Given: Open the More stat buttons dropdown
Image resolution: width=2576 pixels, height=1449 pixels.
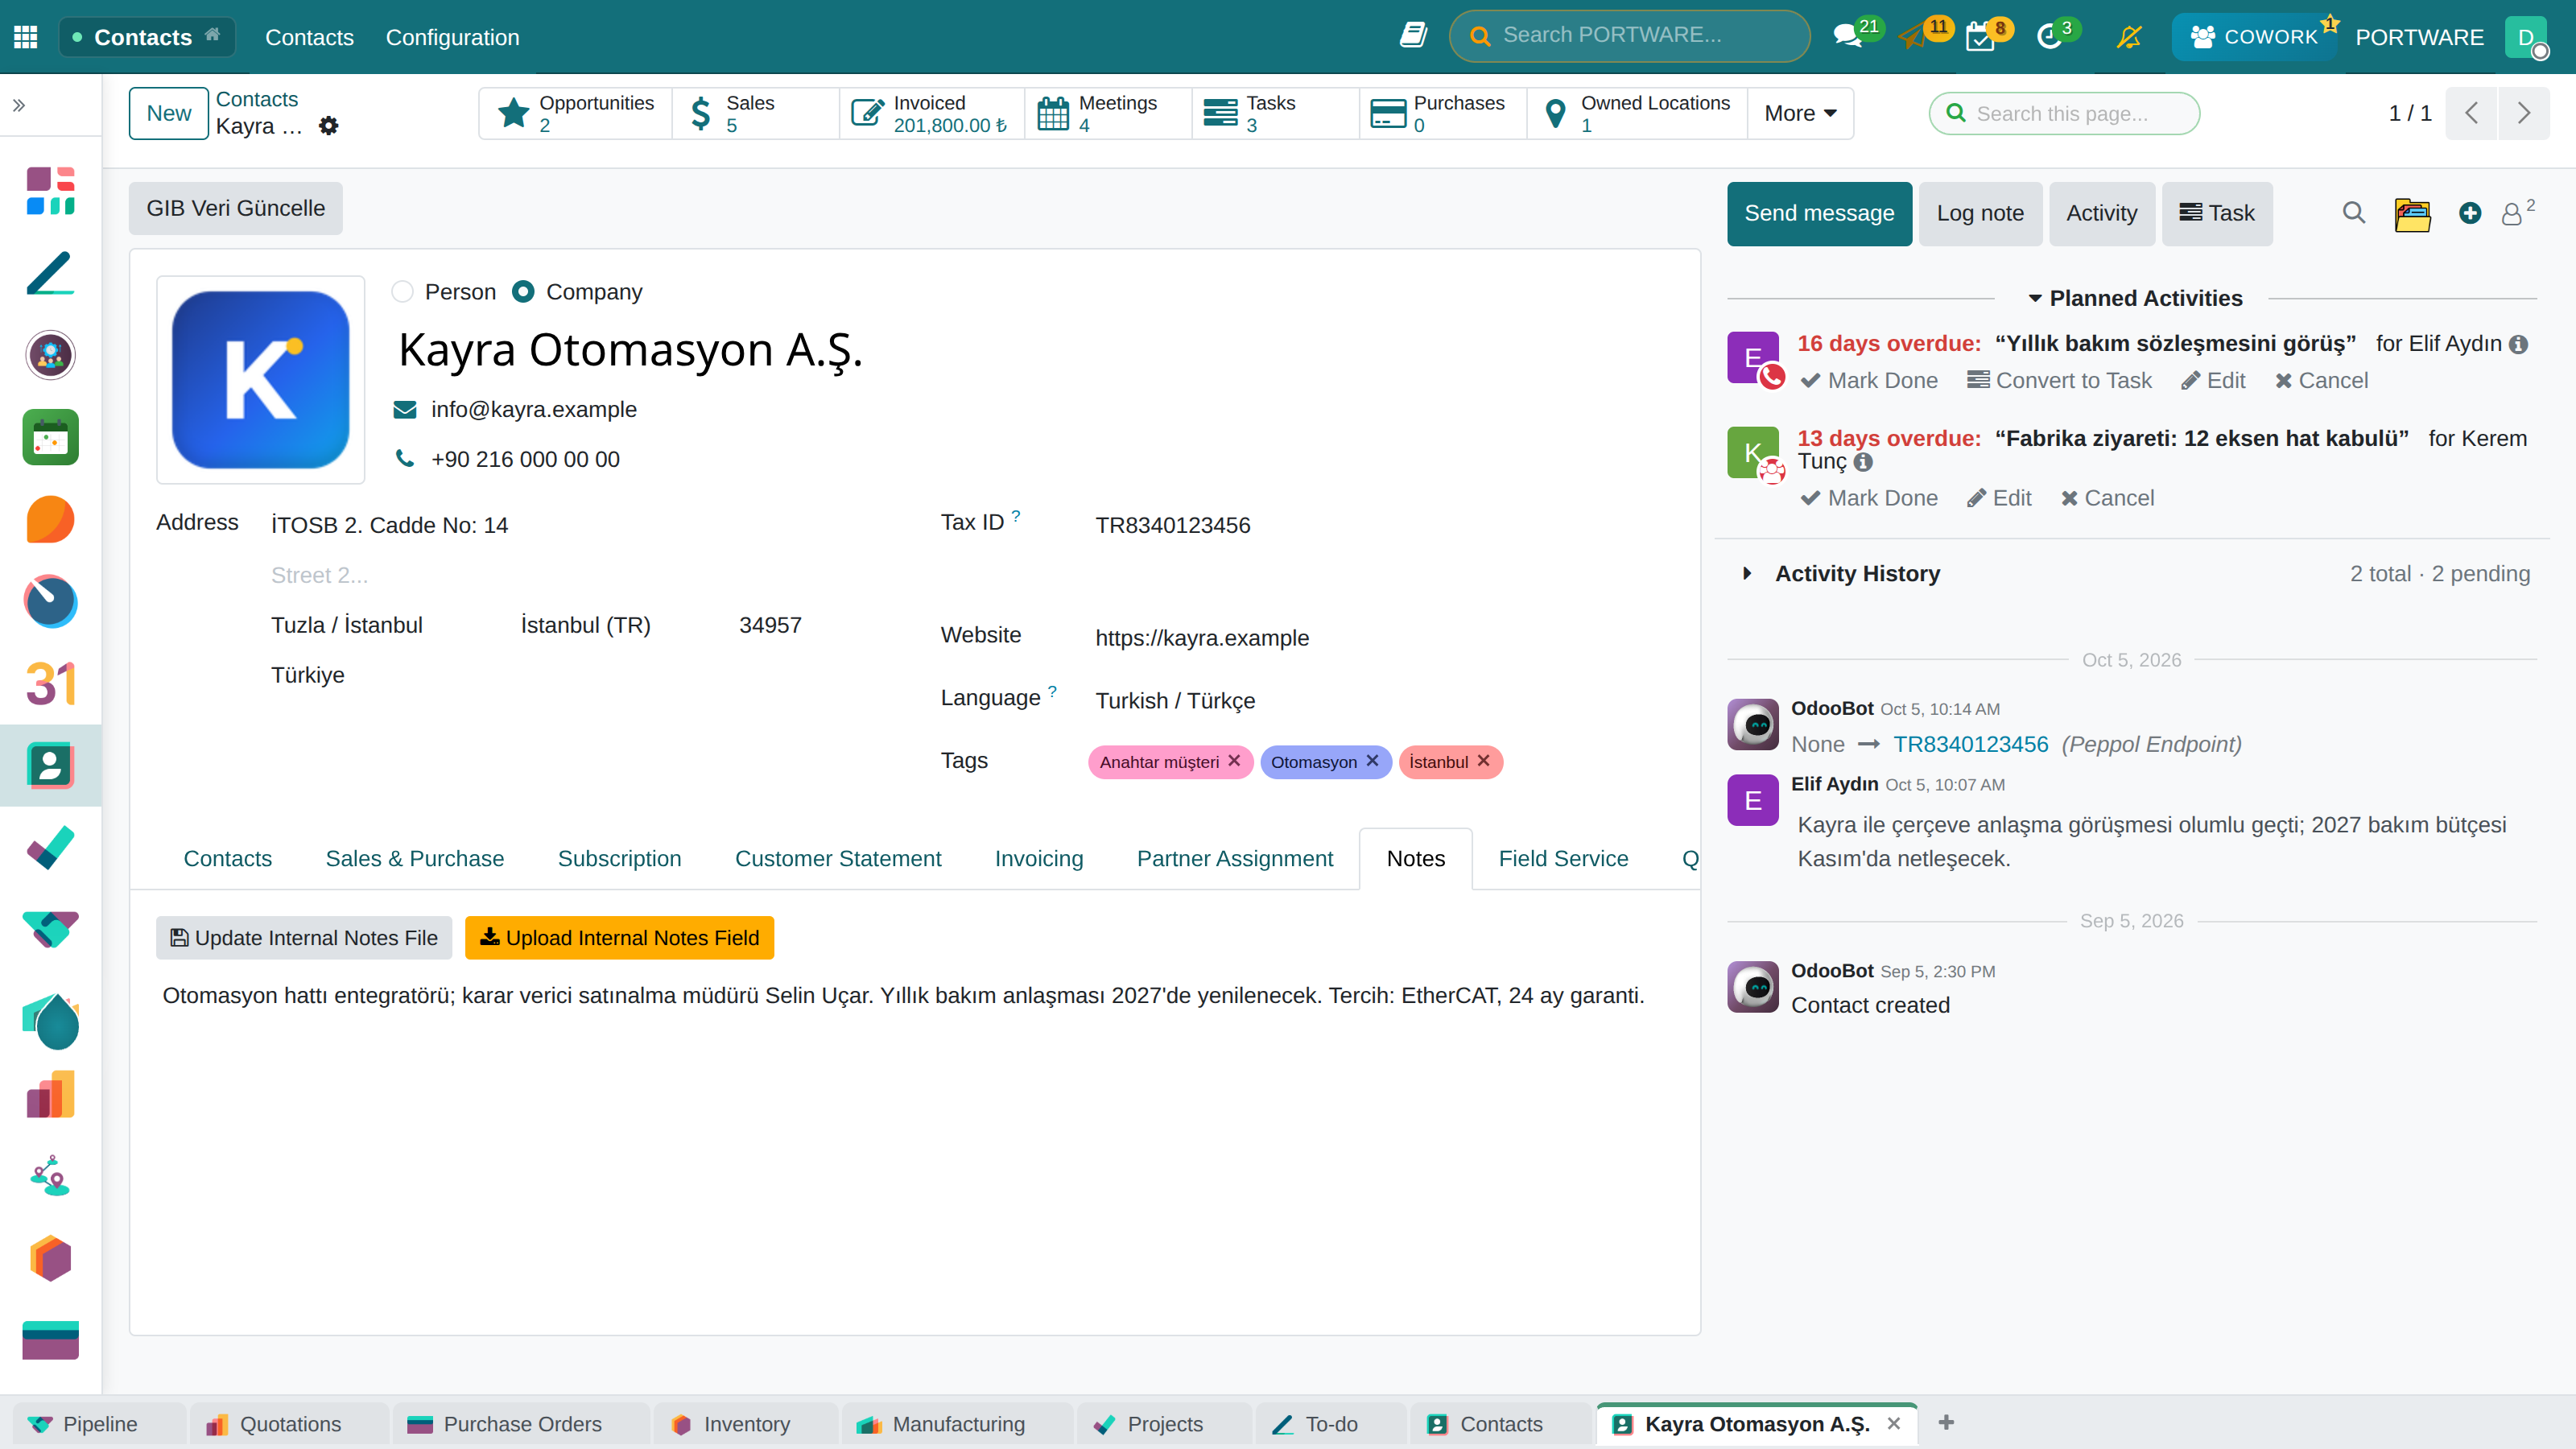Looking at the screenshot, I should (1800, 113).
